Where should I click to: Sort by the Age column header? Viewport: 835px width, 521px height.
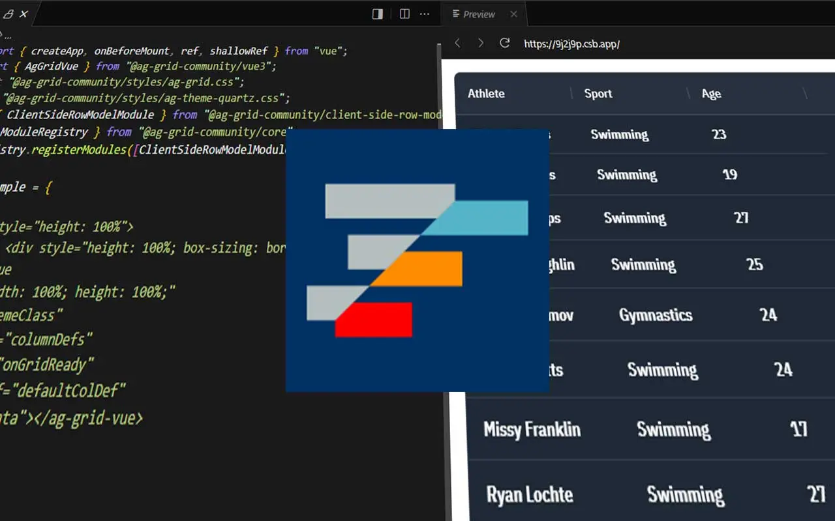711,94
